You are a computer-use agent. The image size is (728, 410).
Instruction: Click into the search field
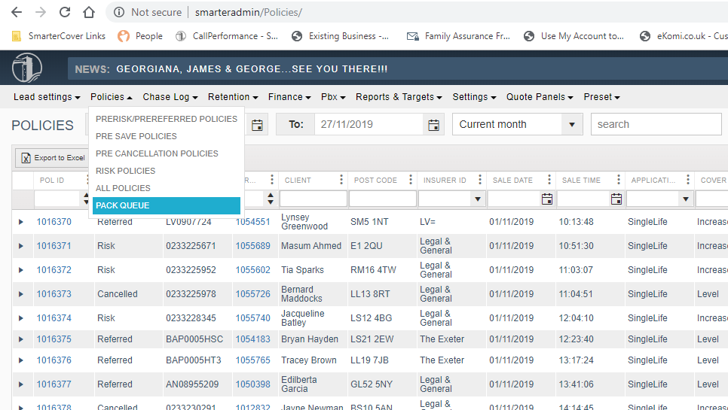tap(656, 125)
